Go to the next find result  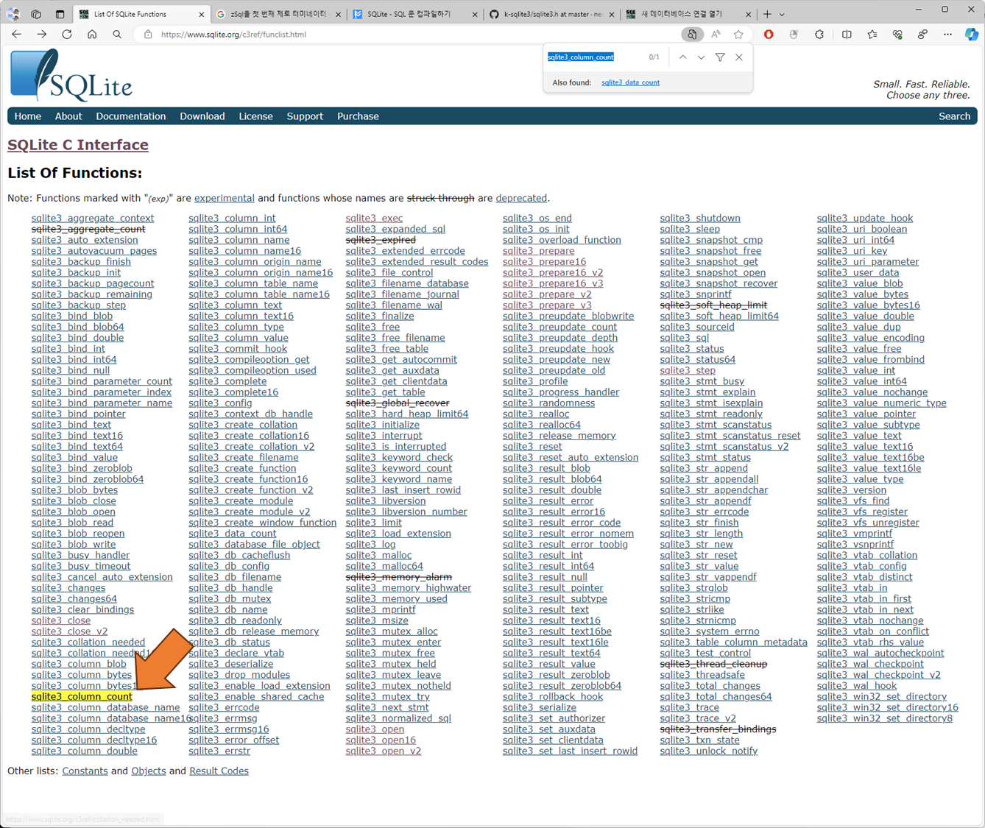(x=701, y=57)
